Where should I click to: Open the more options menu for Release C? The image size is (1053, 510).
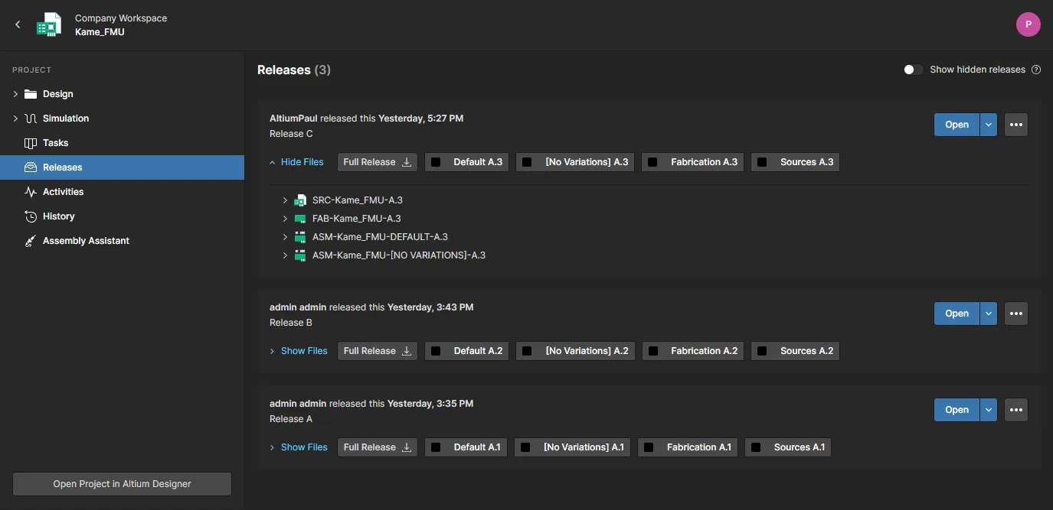(x=1016, y=125)
